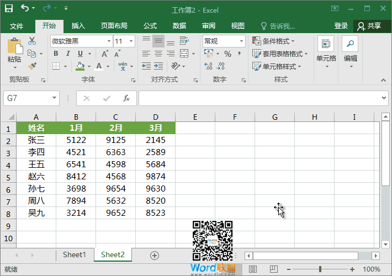Click the zoom slider handle
The height and width of the screenshot is (276, 392).
(320, 269)
